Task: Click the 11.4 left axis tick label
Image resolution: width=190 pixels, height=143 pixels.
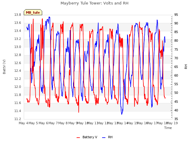Action: (x=18, y=111)
